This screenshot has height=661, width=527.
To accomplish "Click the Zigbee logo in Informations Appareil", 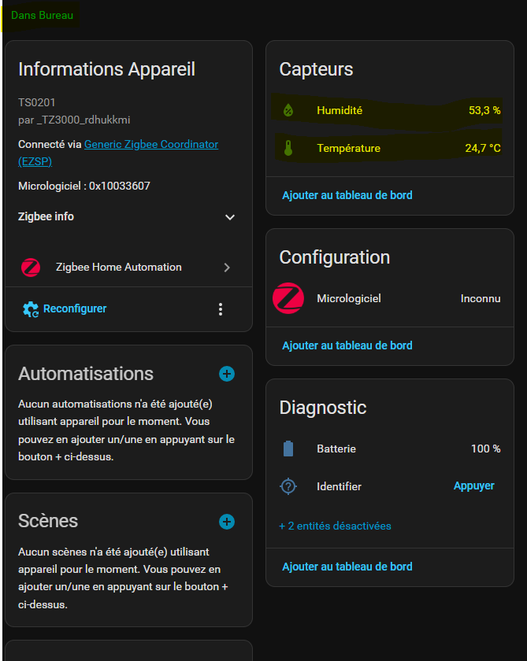I will 31,268.
